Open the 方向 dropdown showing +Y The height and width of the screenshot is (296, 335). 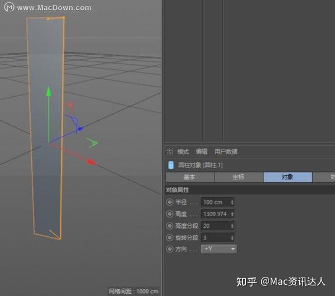pyautogui.click(x=219, y=249)
